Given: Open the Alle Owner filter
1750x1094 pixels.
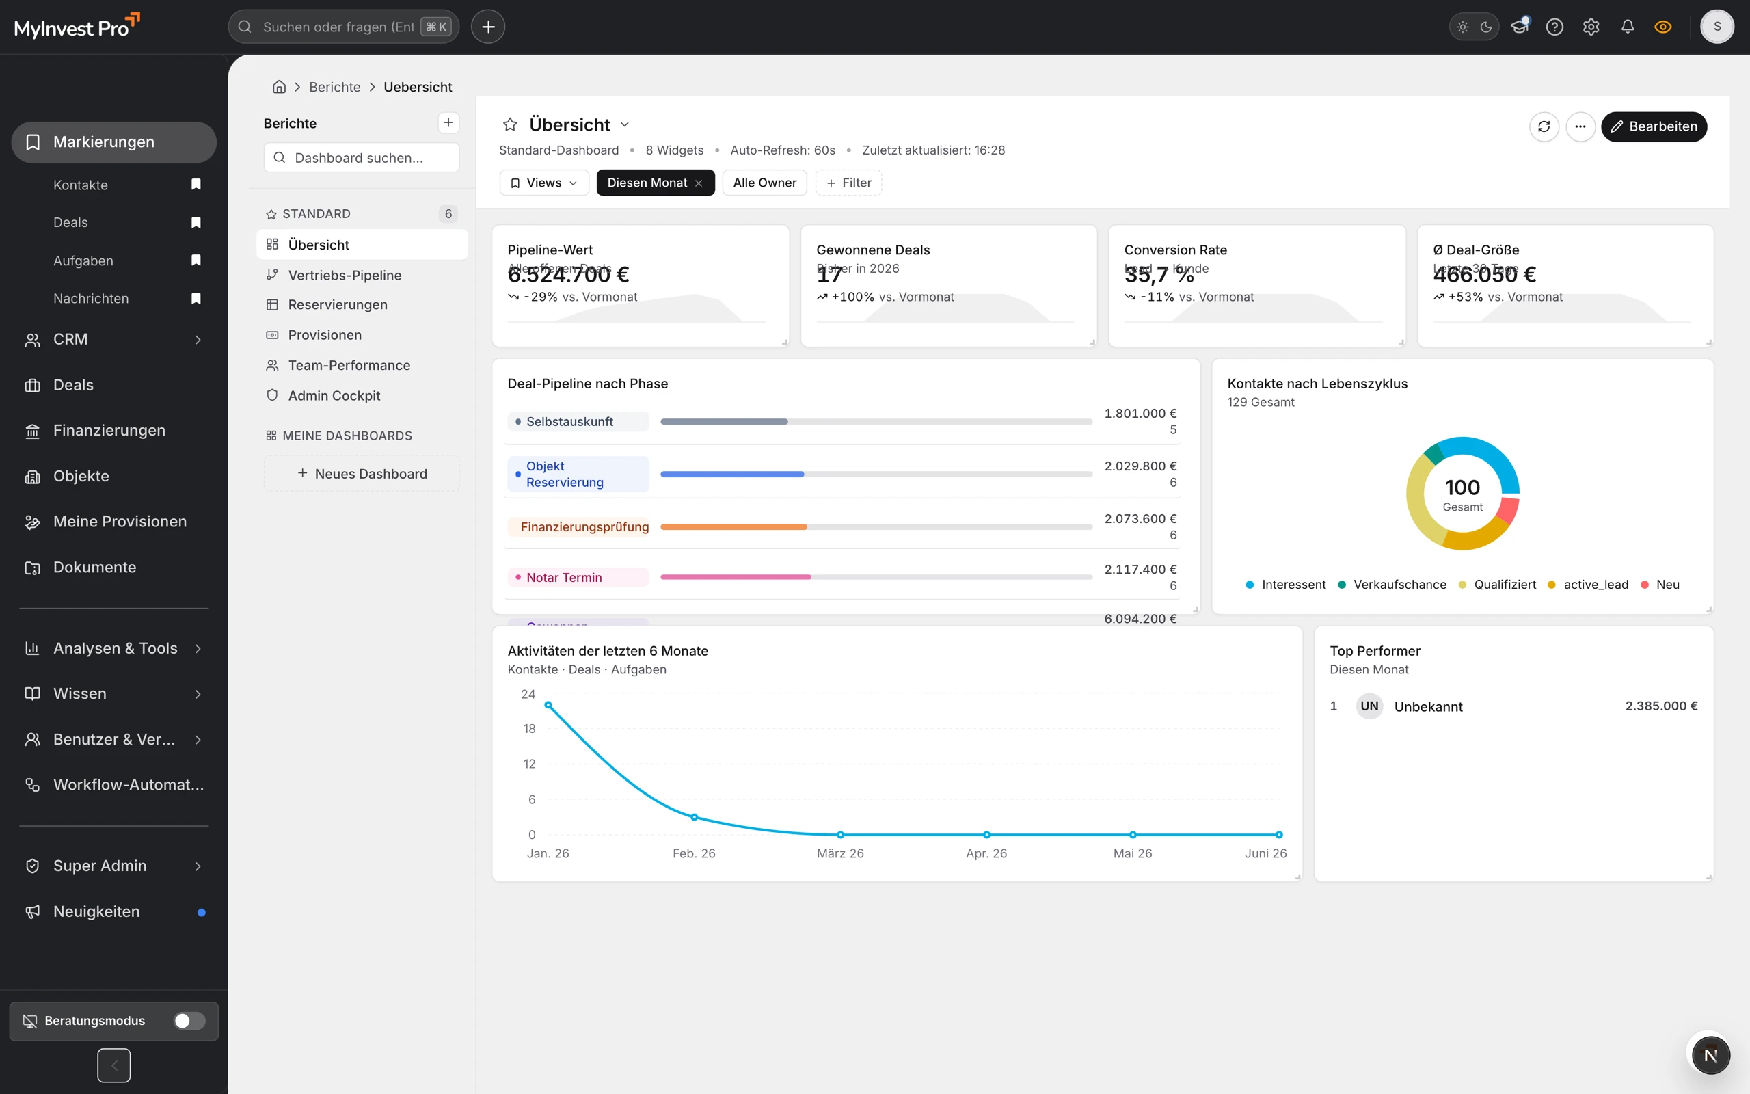Looking at the screenshot, I should [x=764, y=183].
